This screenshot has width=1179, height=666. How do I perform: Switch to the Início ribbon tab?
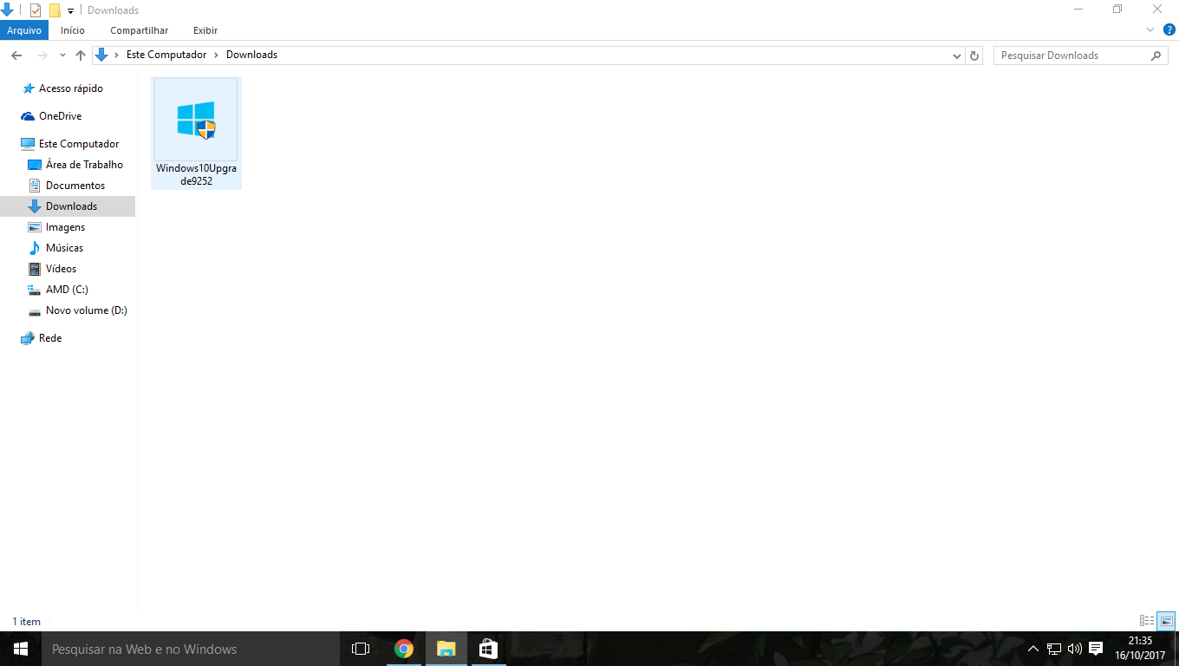(x=73, y=30)
